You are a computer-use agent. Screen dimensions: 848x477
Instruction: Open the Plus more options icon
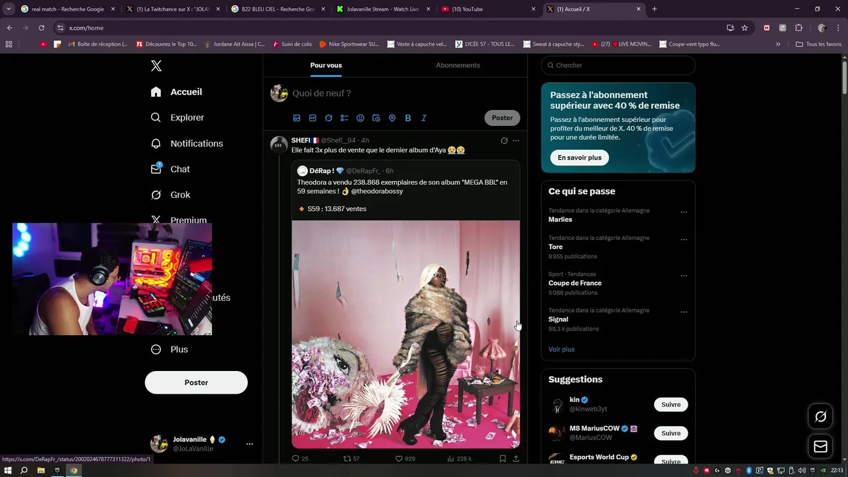(156, 349)
